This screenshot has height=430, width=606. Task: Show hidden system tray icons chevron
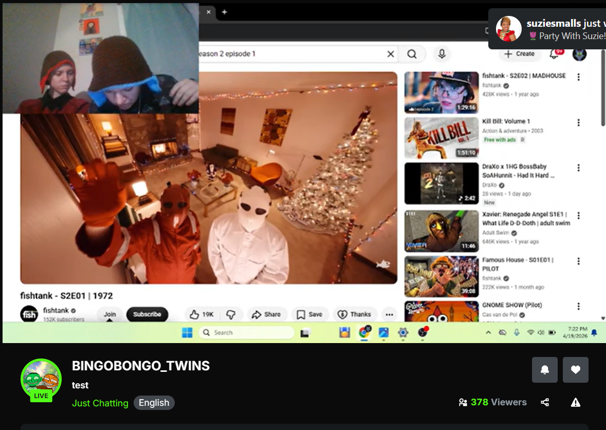tap(488, 333)
